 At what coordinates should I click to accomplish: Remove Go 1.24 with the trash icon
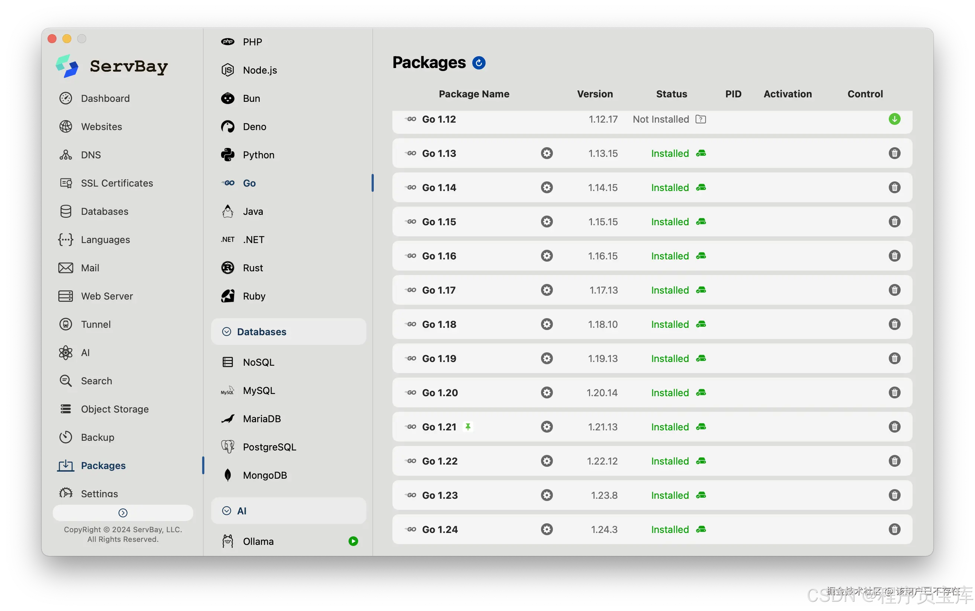[894, 529]
